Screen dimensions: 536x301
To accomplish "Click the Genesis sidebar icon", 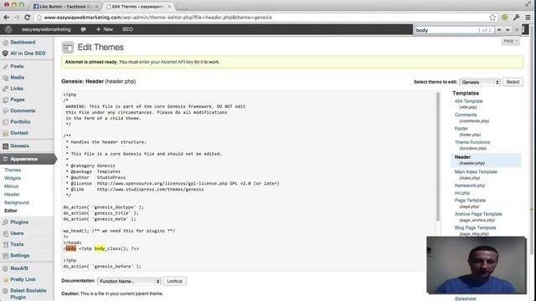I will [x=5, y=146].
